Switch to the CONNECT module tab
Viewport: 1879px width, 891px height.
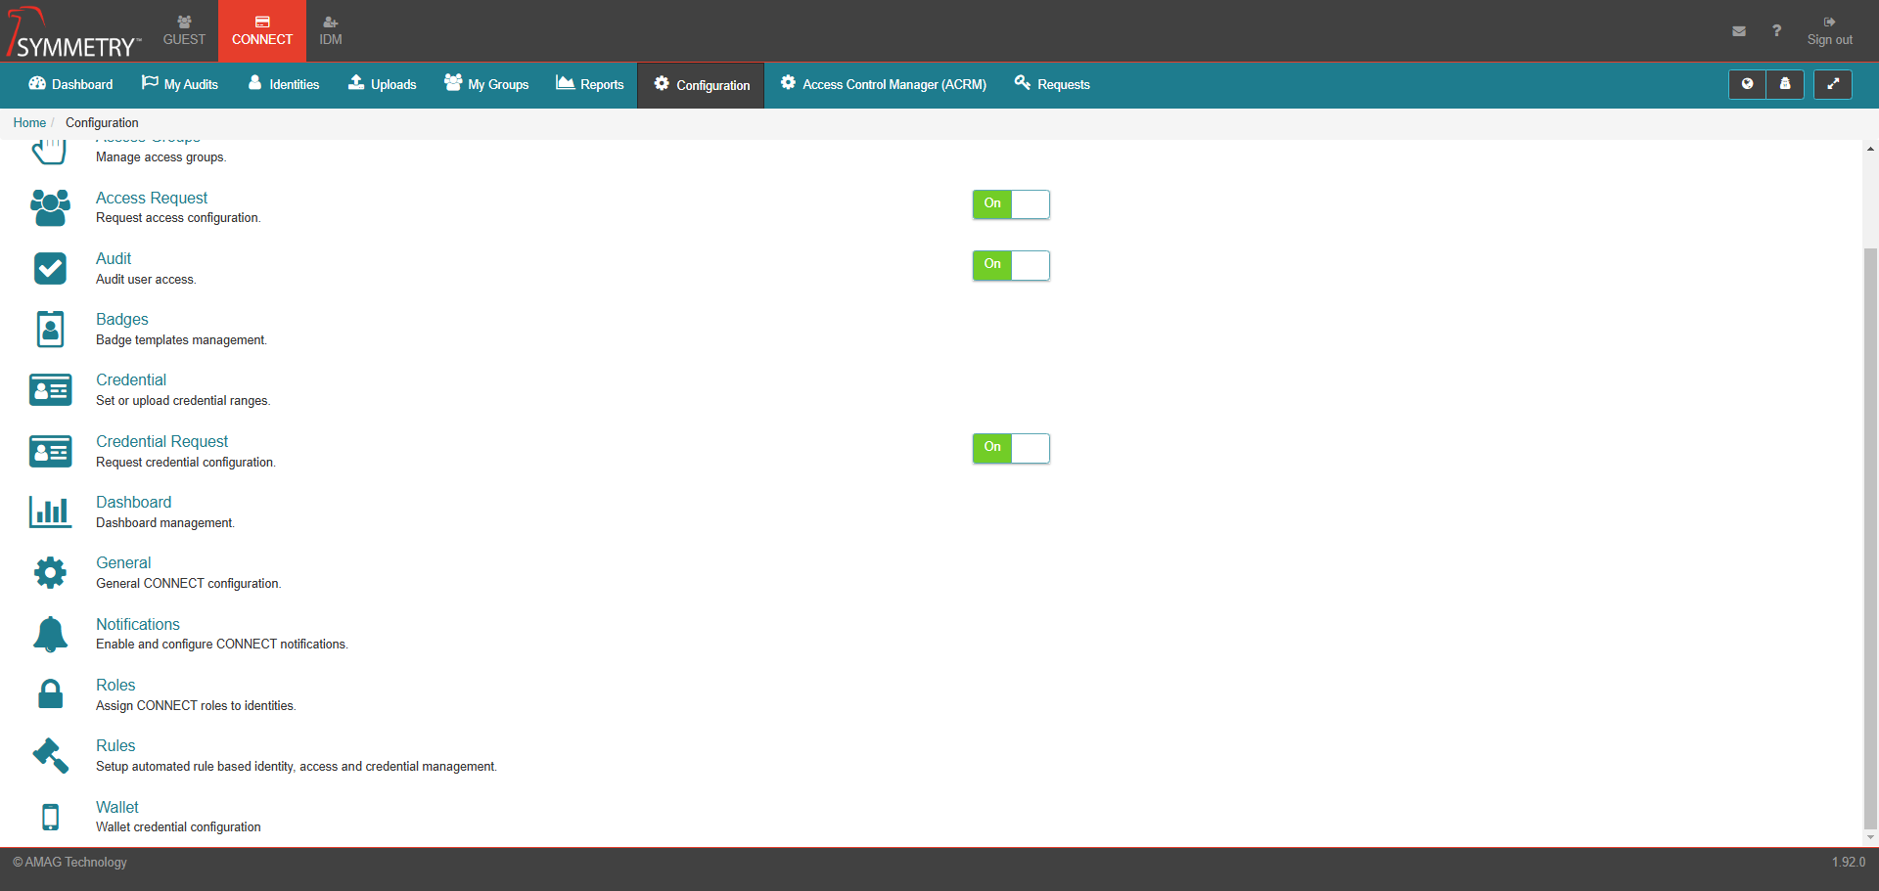coord(262,30)
